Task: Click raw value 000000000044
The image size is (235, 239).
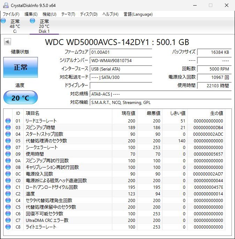Action: click(x=209, y=180)
